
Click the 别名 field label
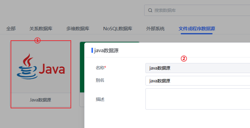coord(100,80)
